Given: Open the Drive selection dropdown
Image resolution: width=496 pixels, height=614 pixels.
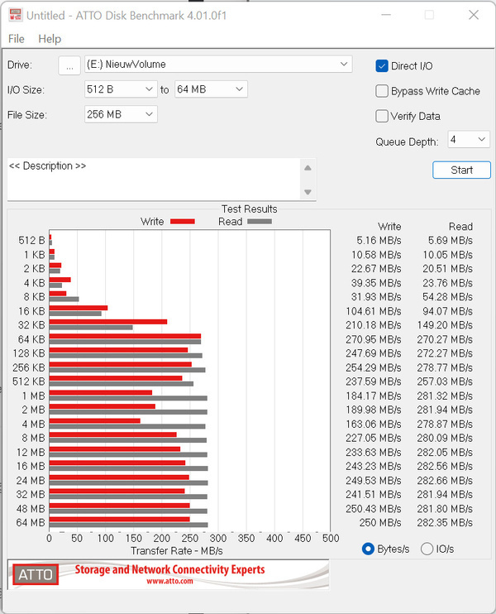Looking at the screenshot, I should tap(218, 65).
